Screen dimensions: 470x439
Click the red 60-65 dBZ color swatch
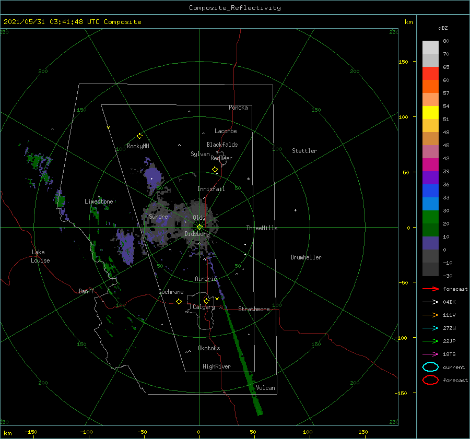(430, 74)
